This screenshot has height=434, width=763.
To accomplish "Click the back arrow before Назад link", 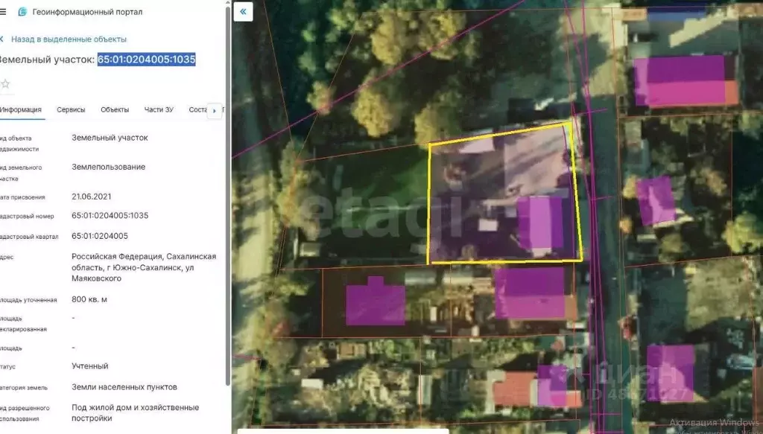I will pos(2,39).
